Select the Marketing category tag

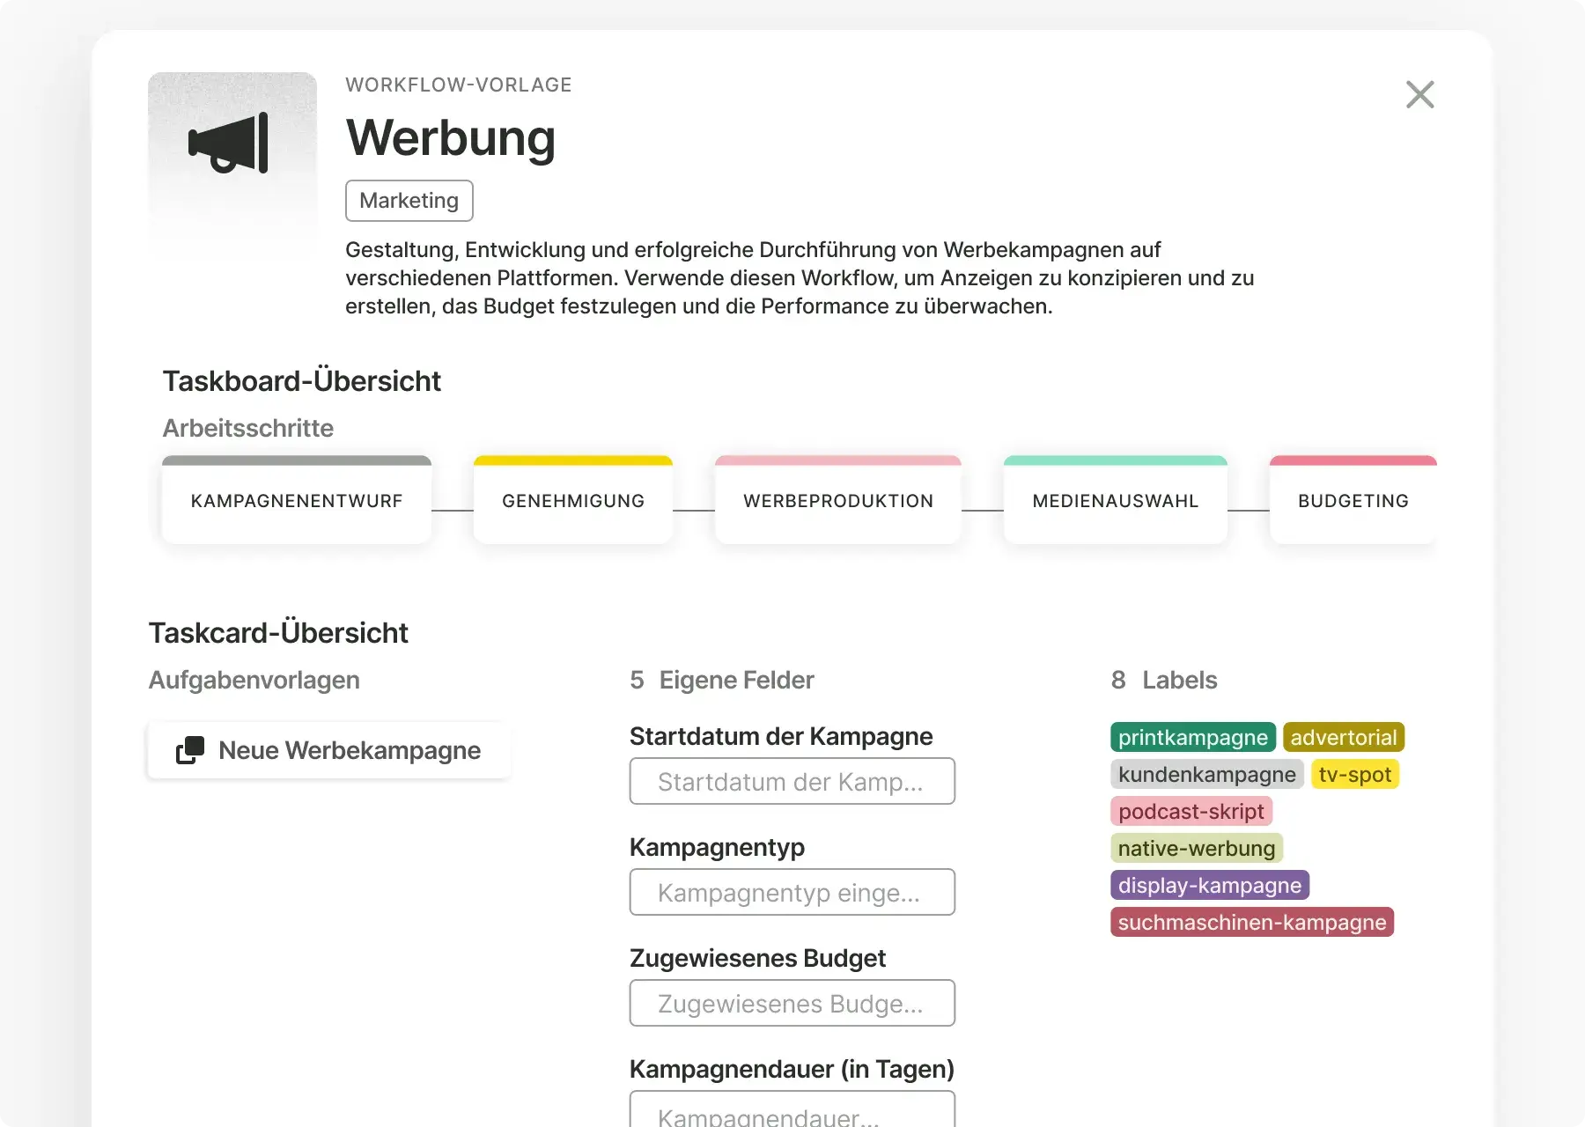click(x=409, y=201)
